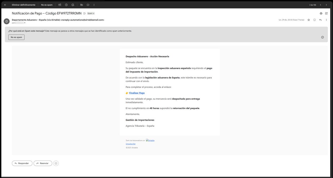Click the subject Notificación de Pago heading
The width and height of the screenshot is (333, 178).
click(x=47, y=13)
